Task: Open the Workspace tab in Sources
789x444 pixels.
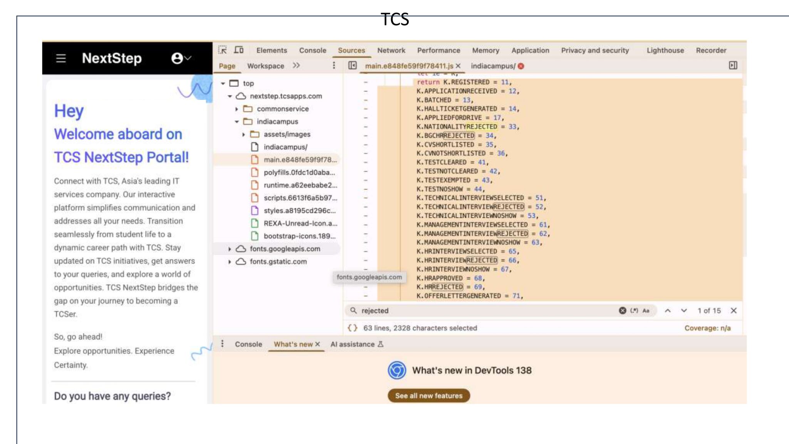Action: [266, 66]
